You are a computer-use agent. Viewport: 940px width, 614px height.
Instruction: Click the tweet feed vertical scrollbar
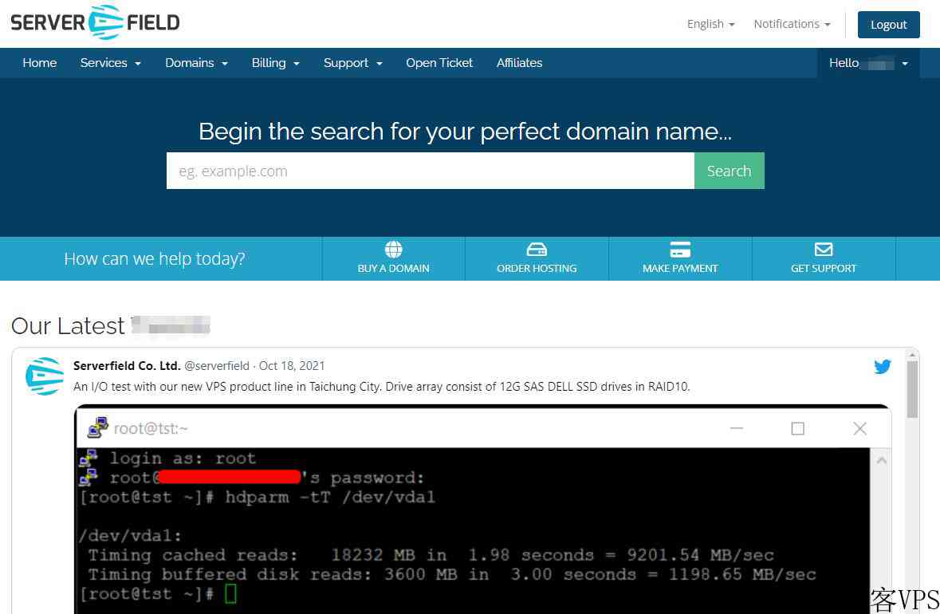912,390
